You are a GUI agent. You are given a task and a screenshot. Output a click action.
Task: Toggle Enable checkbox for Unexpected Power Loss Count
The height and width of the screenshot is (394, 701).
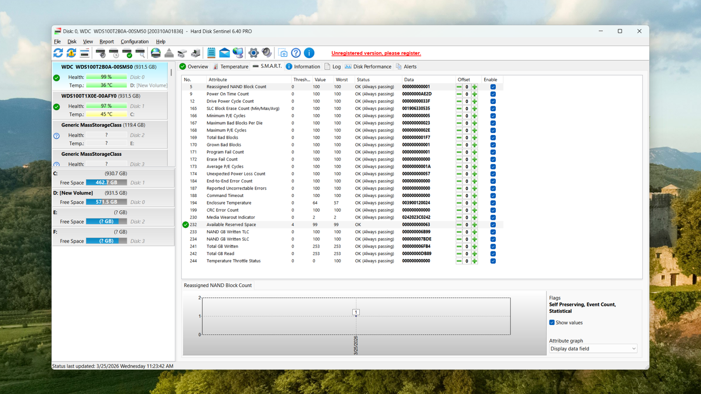493,174
